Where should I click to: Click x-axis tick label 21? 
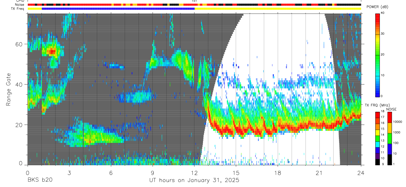point(319,172)
